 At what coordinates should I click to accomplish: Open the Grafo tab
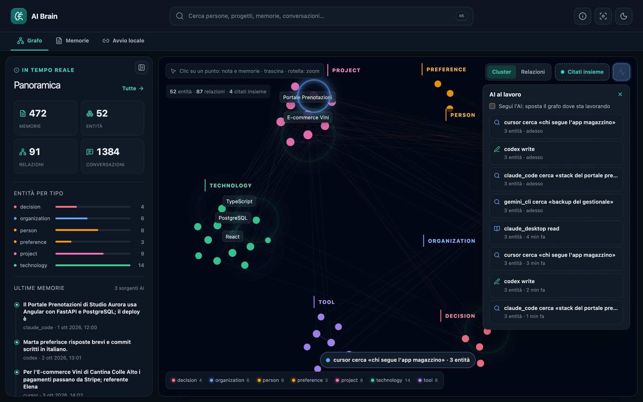[x=30, y=41]
